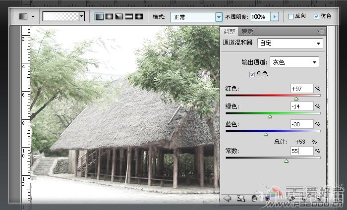
Task: Select the angle gradient style icon
Action: tap(119, 16)
